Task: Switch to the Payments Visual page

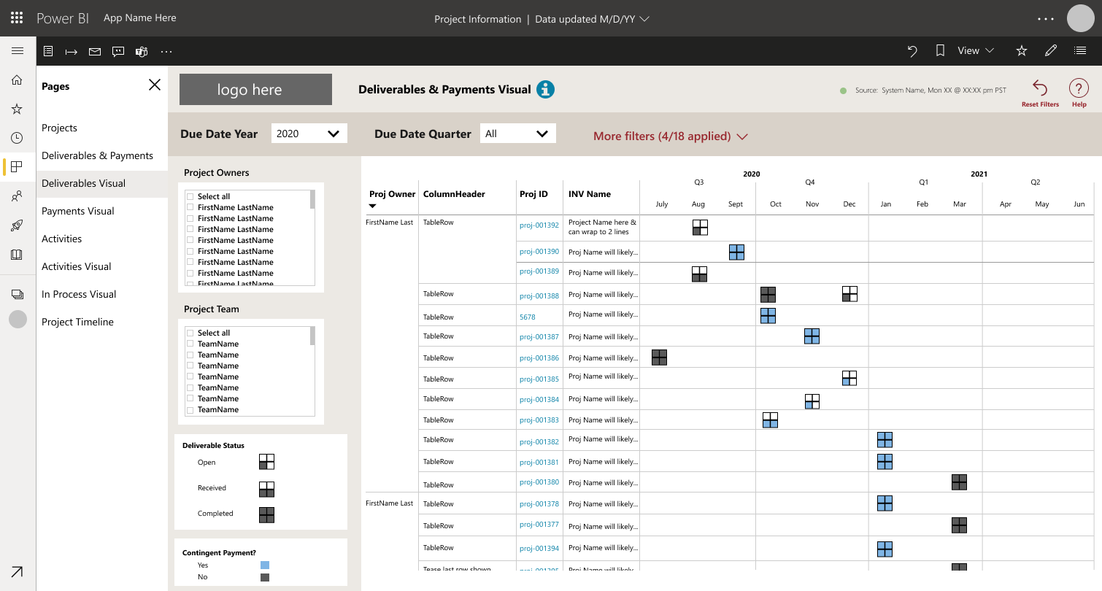Action: 77,211
